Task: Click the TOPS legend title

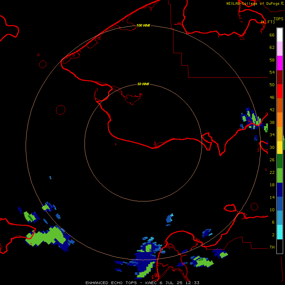Action: [x=278, y=19]
